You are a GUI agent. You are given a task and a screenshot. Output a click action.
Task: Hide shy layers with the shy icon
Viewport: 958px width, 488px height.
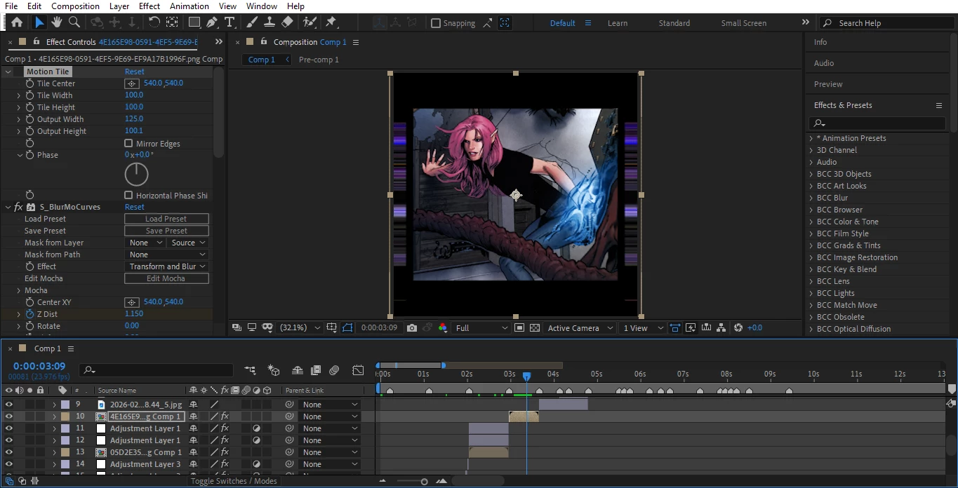point(298,370)
